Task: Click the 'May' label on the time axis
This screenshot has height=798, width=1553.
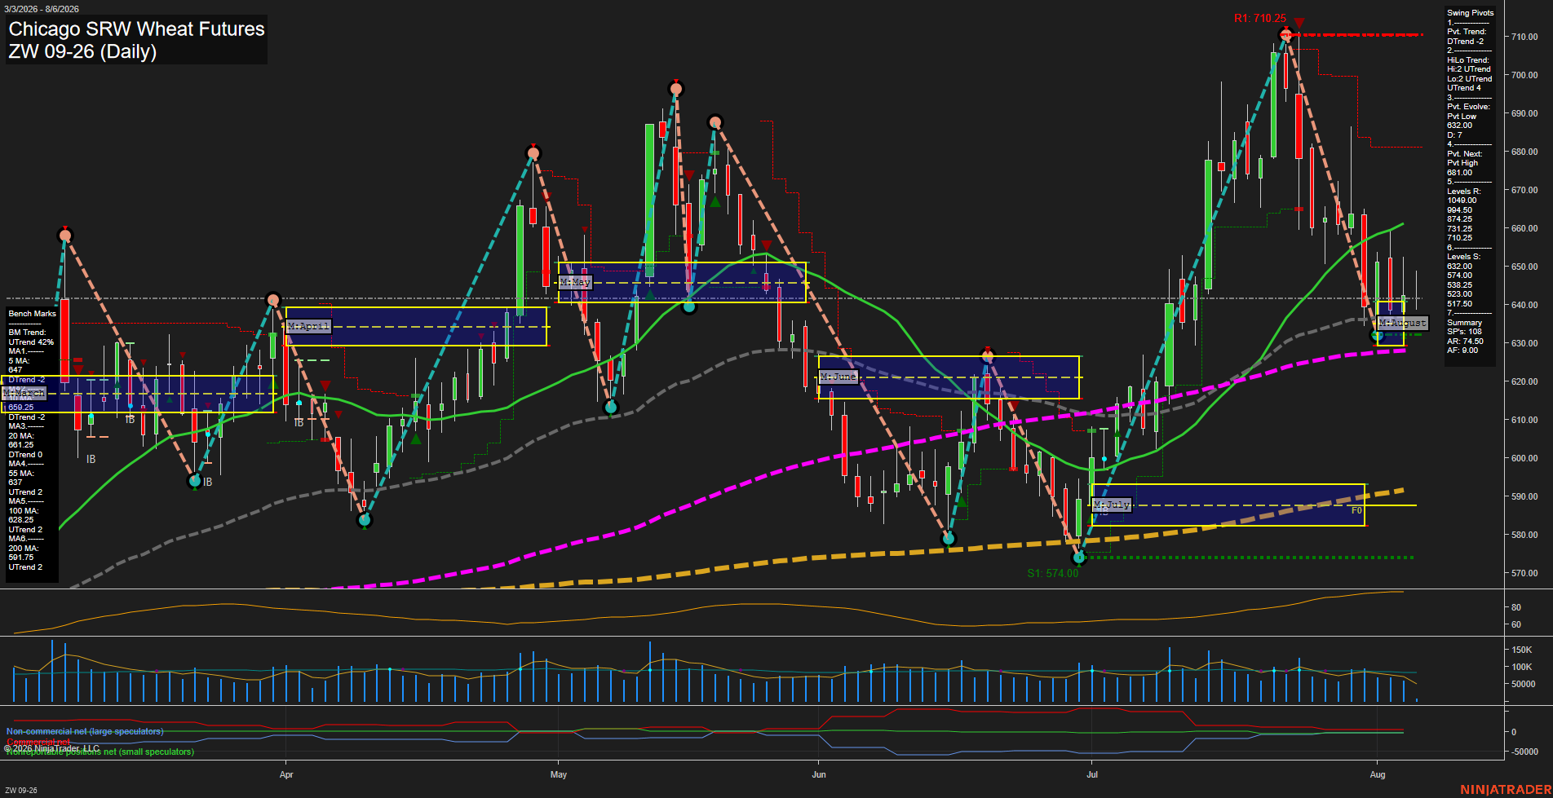Action: (x=559, y=774)
